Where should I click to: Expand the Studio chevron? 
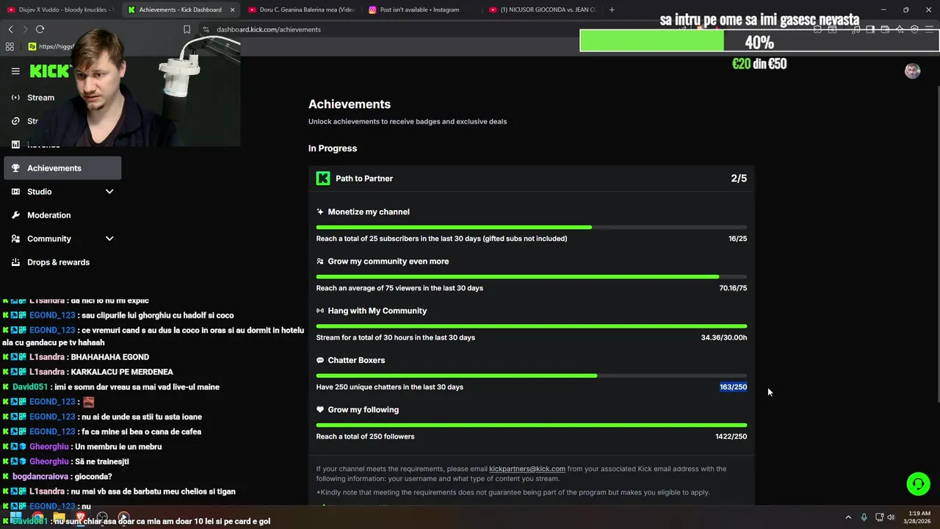point(109,192)
